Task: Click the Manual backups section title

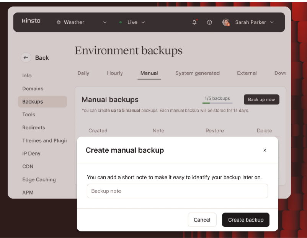Action: (110, 99)
